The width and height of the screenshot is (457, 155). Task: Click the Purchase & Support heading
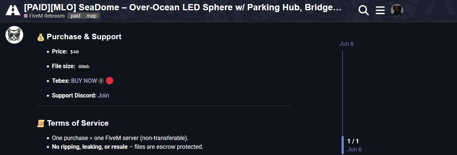click(84, 37)
